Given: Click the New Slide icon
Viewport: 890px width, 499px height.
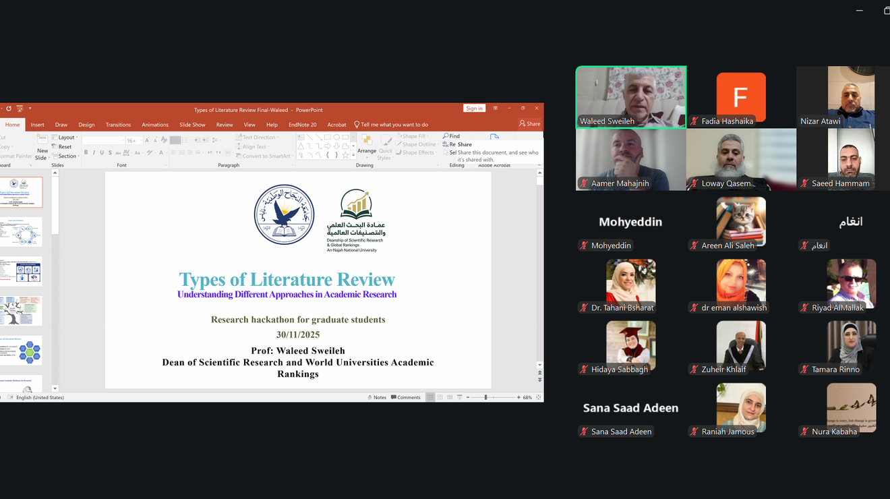Looking at the screenshot, I should pos(42,140).
